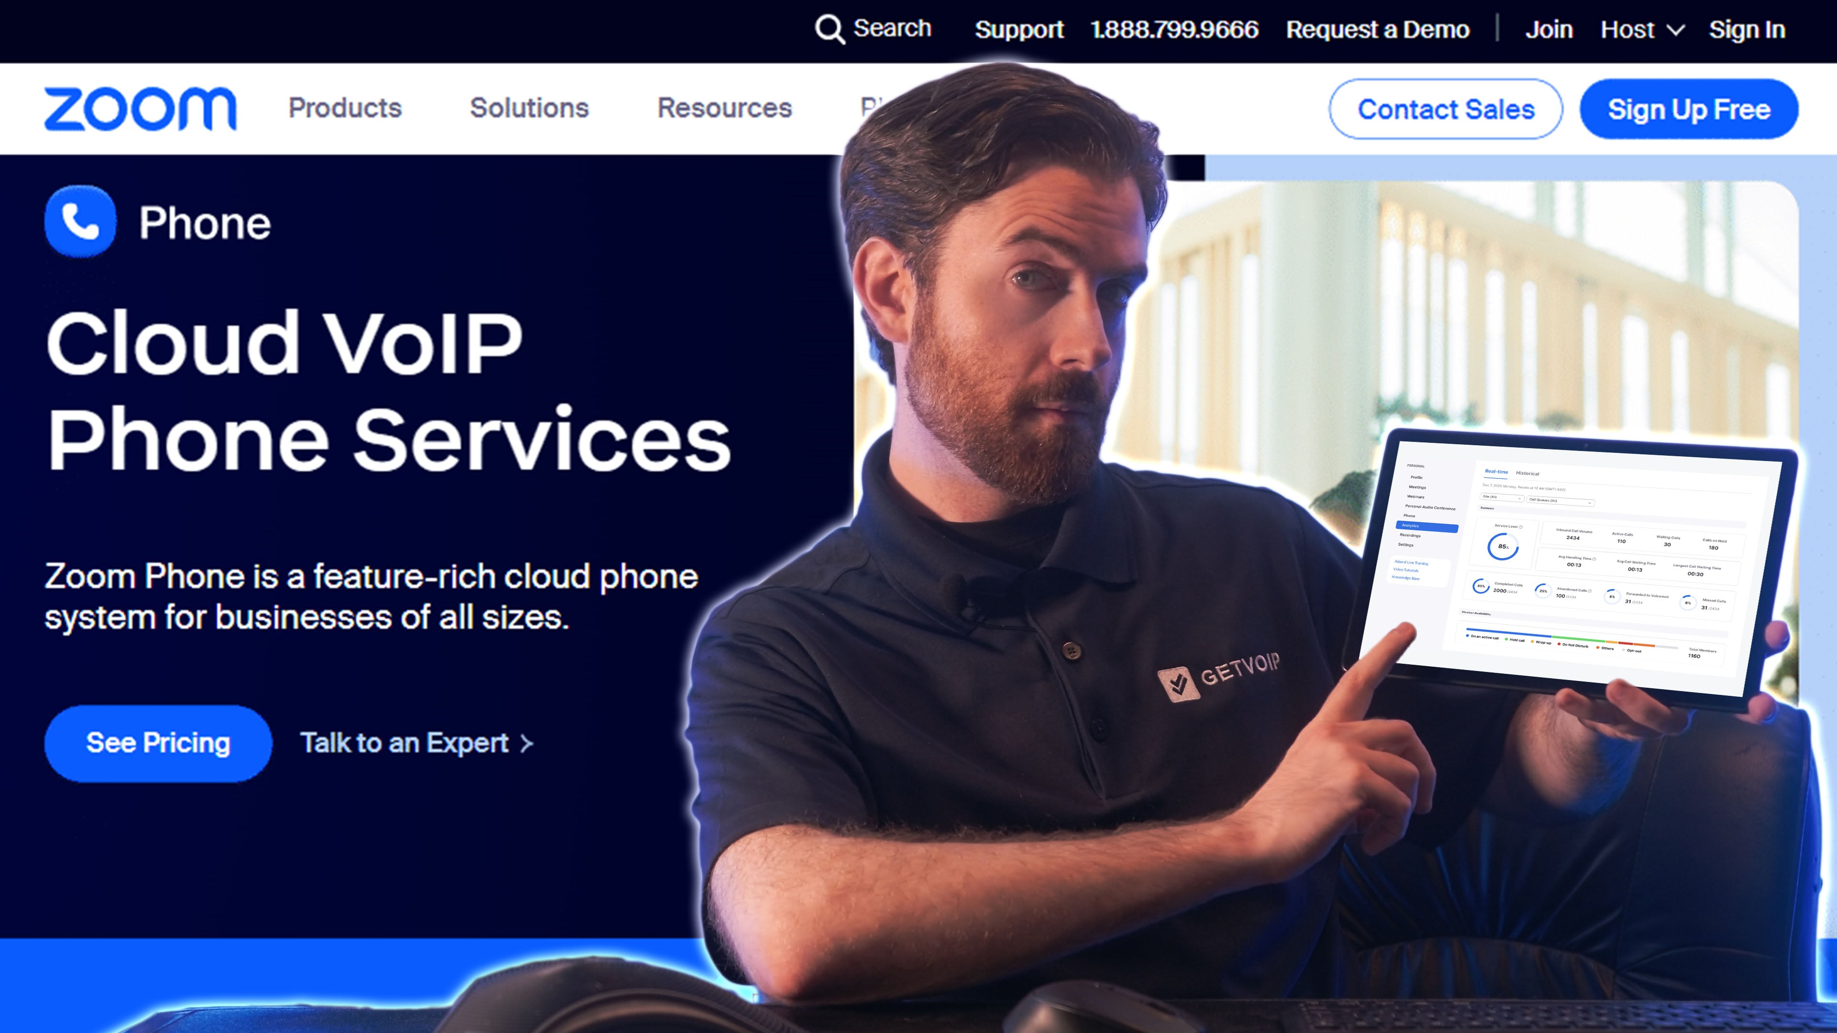Click the 1.888.799.9666 phone number
1837x1033 pixels.
[x=1174, y=29]
